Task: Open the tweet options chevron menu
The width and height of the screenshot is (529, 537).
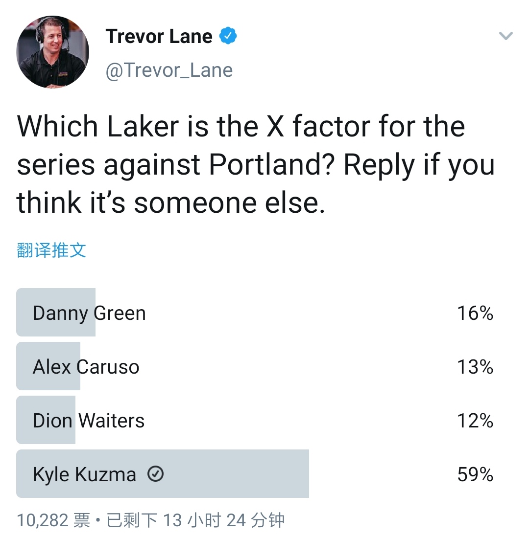Action: (505, 36)
